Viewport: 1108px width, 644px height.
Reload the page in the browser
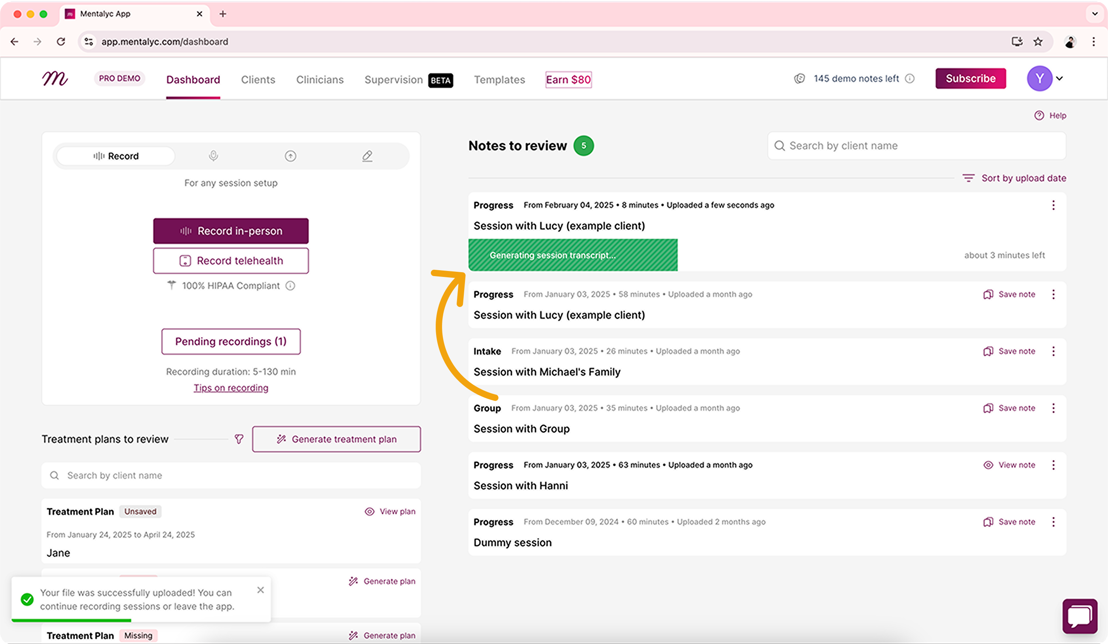(61, 42)
